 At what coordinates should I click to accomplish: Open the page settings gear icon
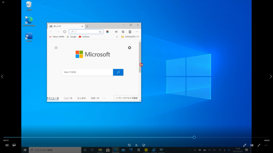[x=130, y=48]
